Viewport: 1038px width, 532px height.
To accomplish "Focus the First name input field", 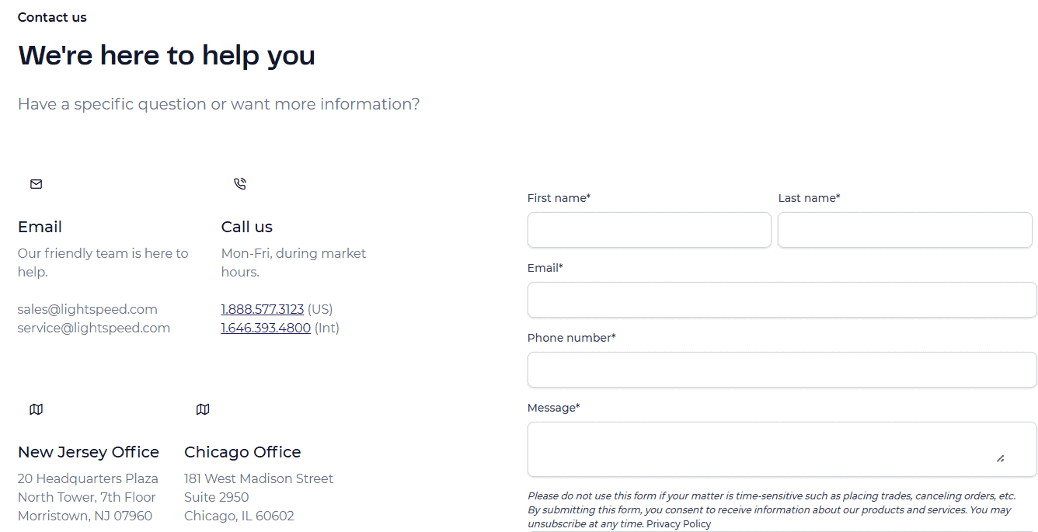I will click(x=649, y=230).
